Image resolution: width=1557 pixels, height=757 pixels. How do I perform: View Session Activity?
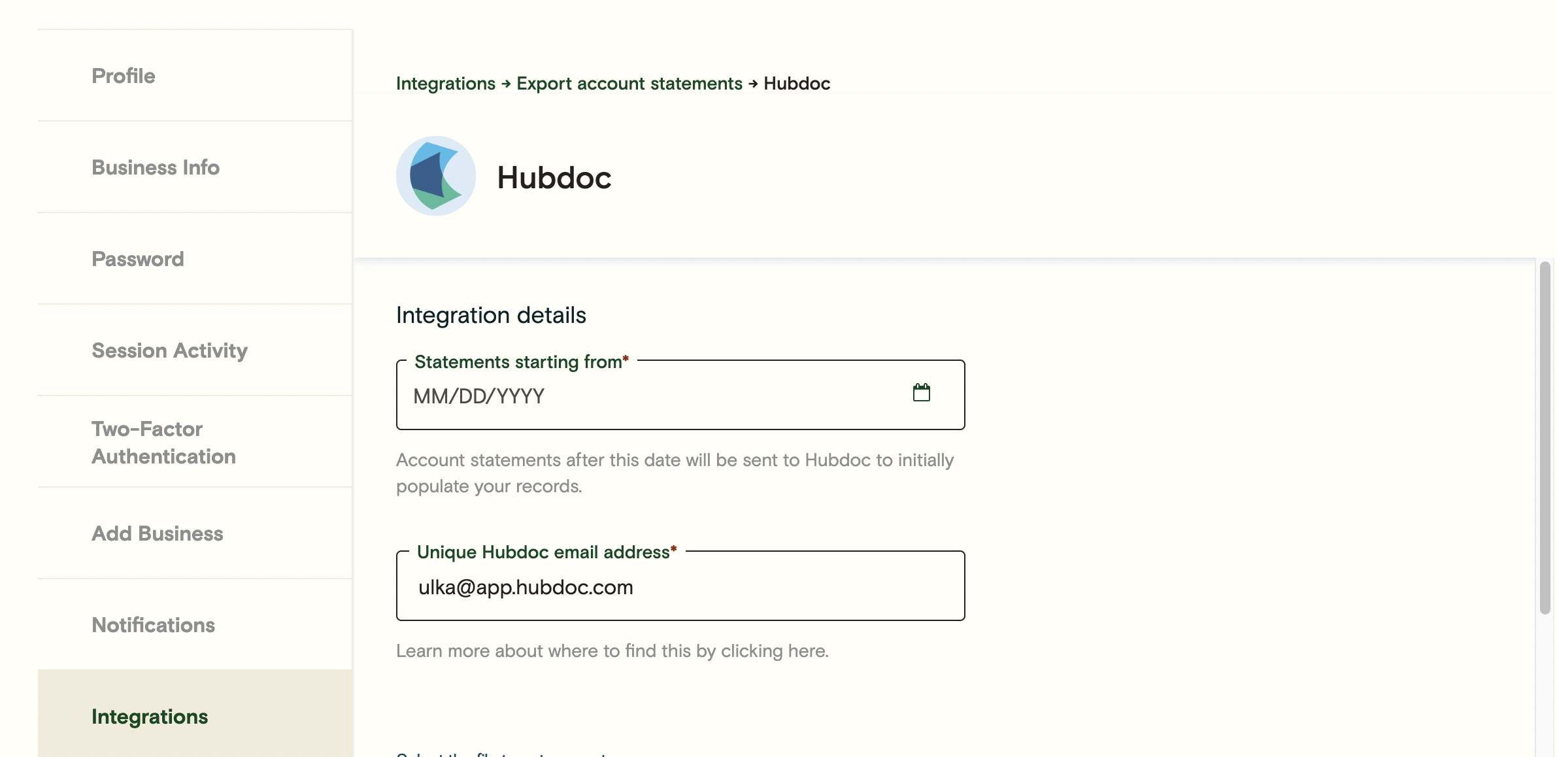(169, 350)
